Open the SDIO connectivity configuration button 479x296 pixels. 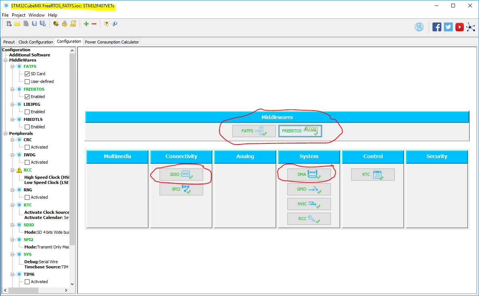(x=181, y=174)
